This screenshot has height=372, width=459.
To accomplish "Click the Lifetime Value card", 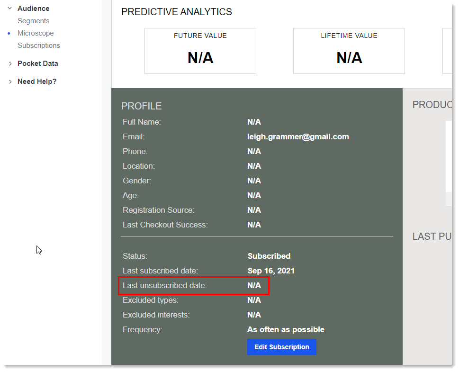I will click(x=349, y=51).
